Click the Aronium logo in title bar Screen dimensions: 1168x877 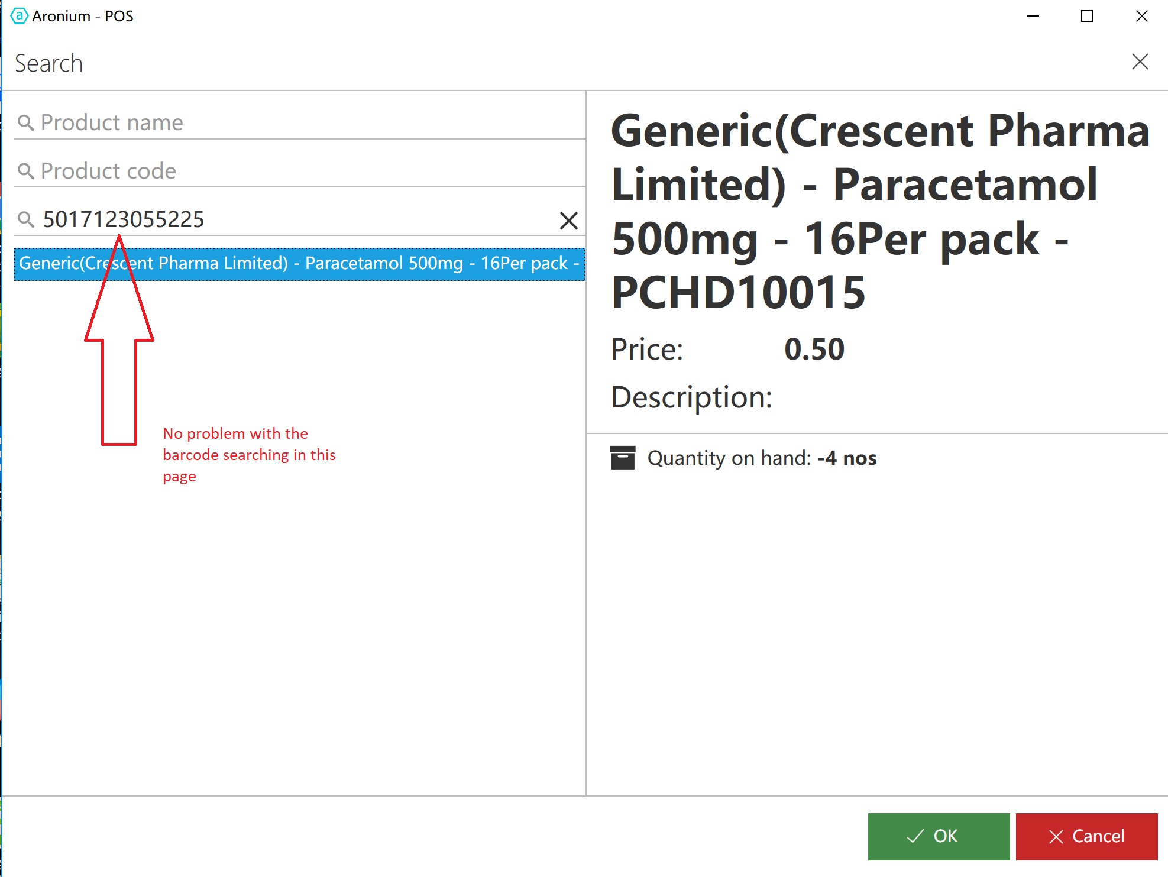[x=19, y=16]
